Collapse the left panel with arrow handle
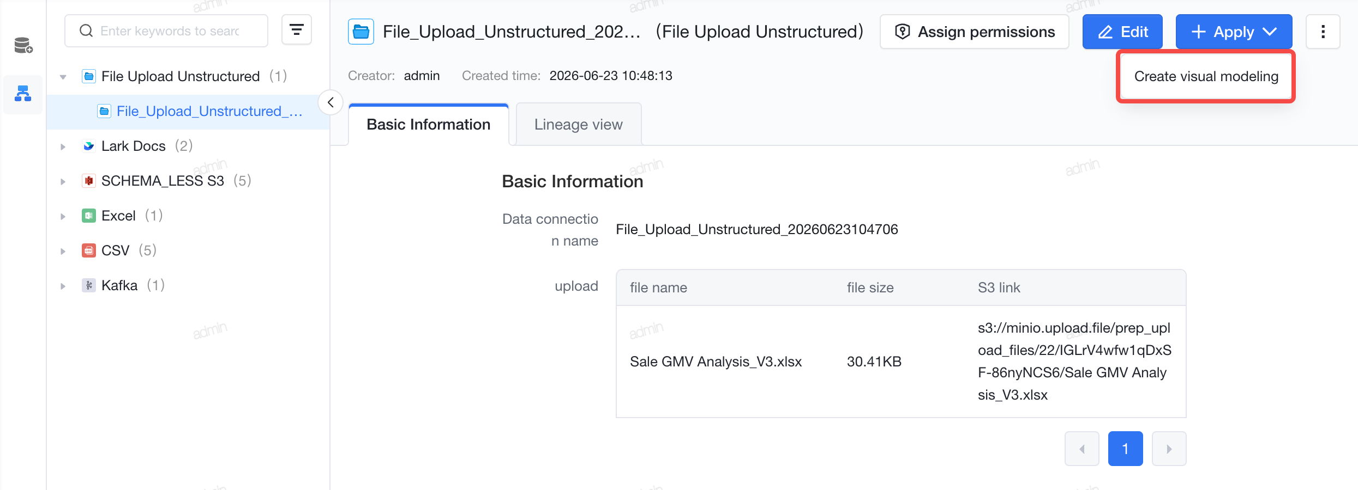This screenshot has width=1358, height=490. [x=331, y=102]
